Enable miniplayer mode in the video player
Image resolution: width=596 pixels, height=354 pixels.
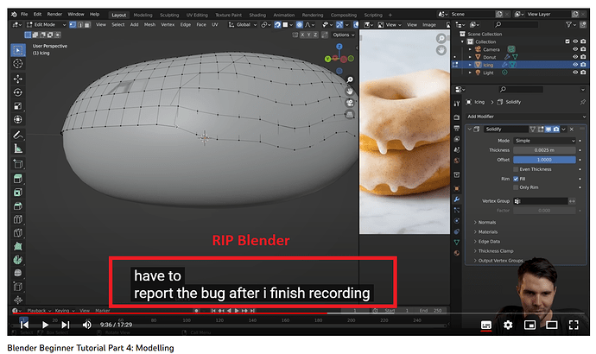(529, 325)
